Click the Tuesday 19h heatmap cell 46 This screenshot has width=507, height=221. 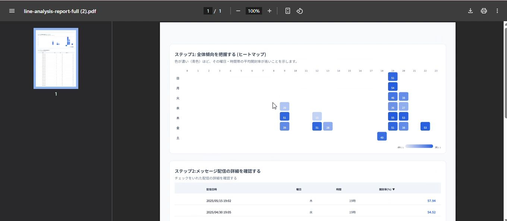pyautogui.click(x=393, y=96)
